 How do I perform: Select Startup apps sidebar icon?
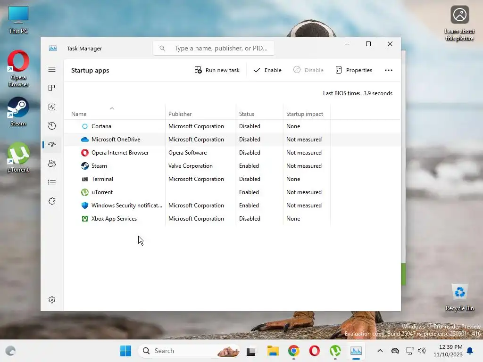(x=52, y=144)
